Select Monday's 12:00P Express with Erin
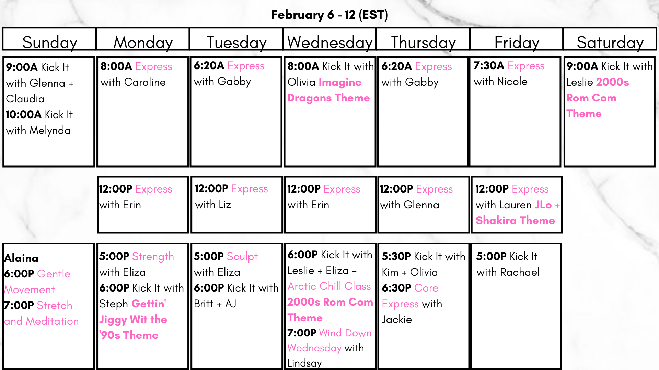The image size is (659, 370). 136,197
